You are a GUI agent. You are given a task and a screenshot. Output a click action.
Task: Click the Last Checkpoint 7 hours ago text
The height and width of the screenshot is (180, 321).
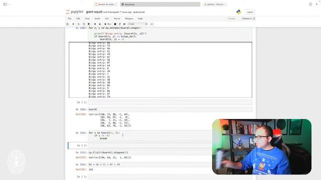point(117,12)
